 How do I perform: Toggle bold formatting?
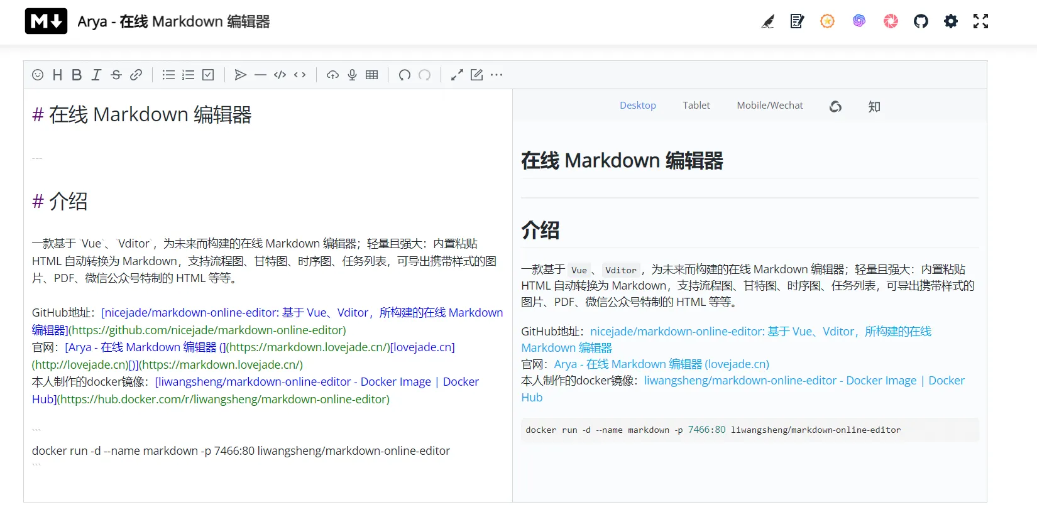tap(77, 75)
